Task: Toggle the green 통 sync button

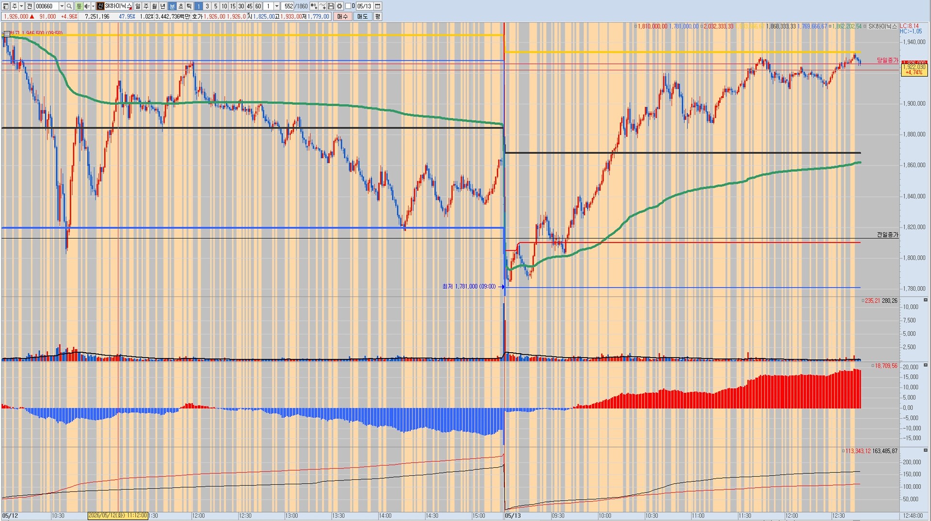Action: [x=79, y=6]
